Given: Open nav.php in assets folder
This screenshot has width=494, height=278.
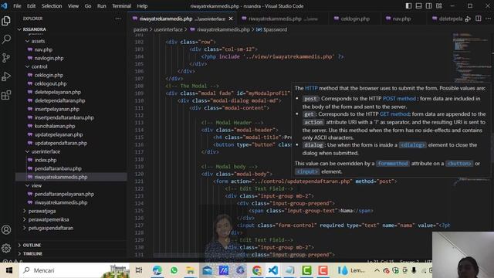Looking at the screenshot, I should coord(43,49).
